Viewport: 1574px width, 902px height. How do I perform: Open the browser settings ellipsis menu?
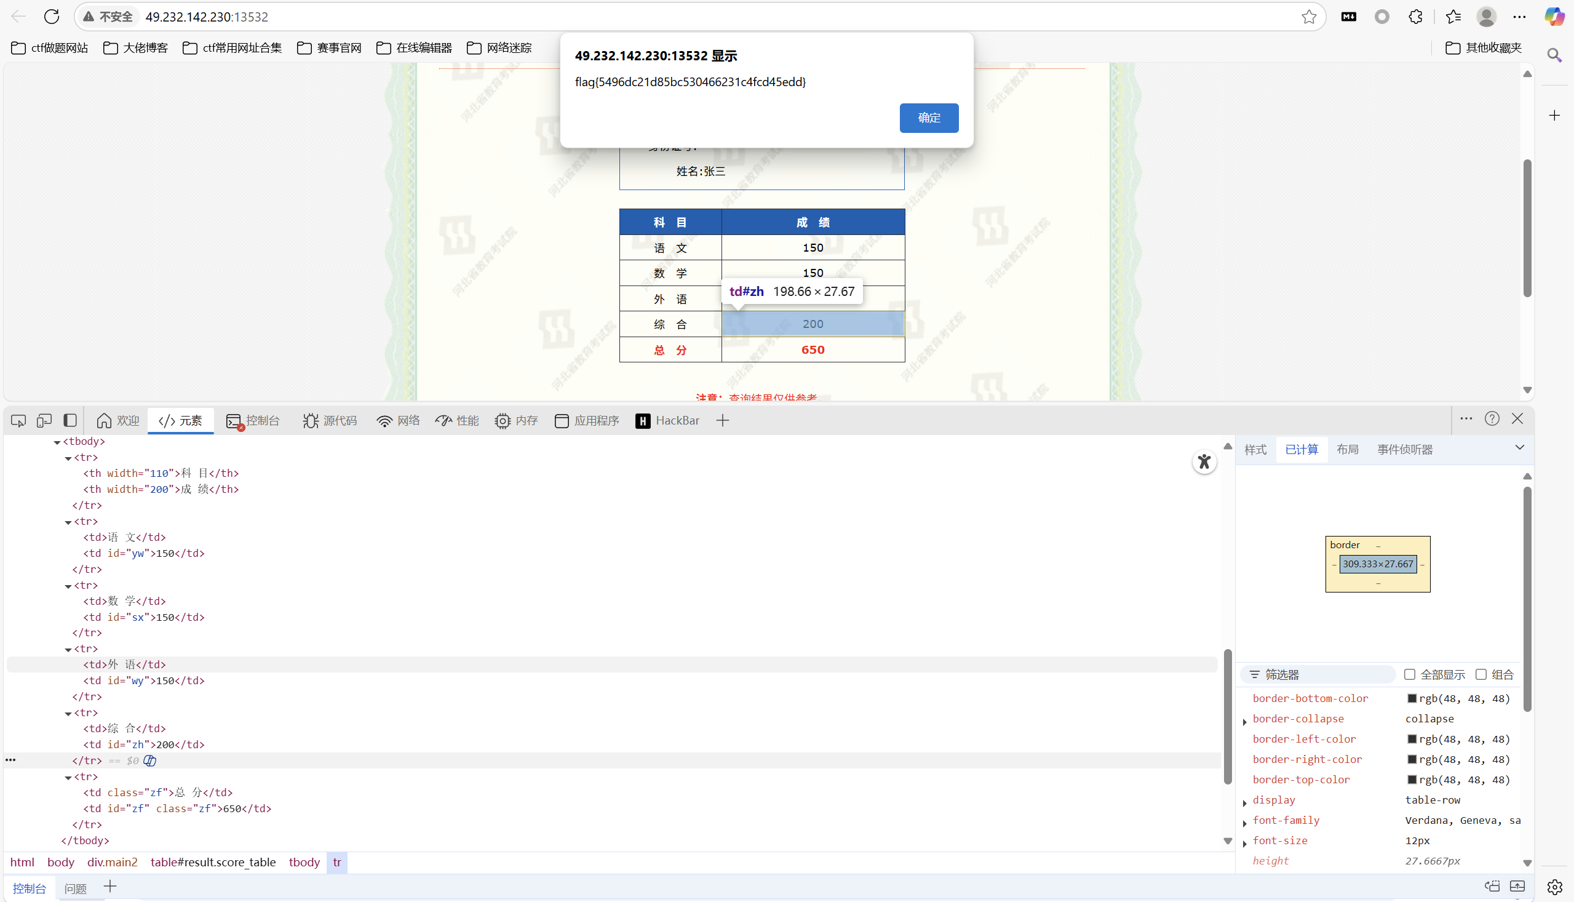pos(1519,17)
